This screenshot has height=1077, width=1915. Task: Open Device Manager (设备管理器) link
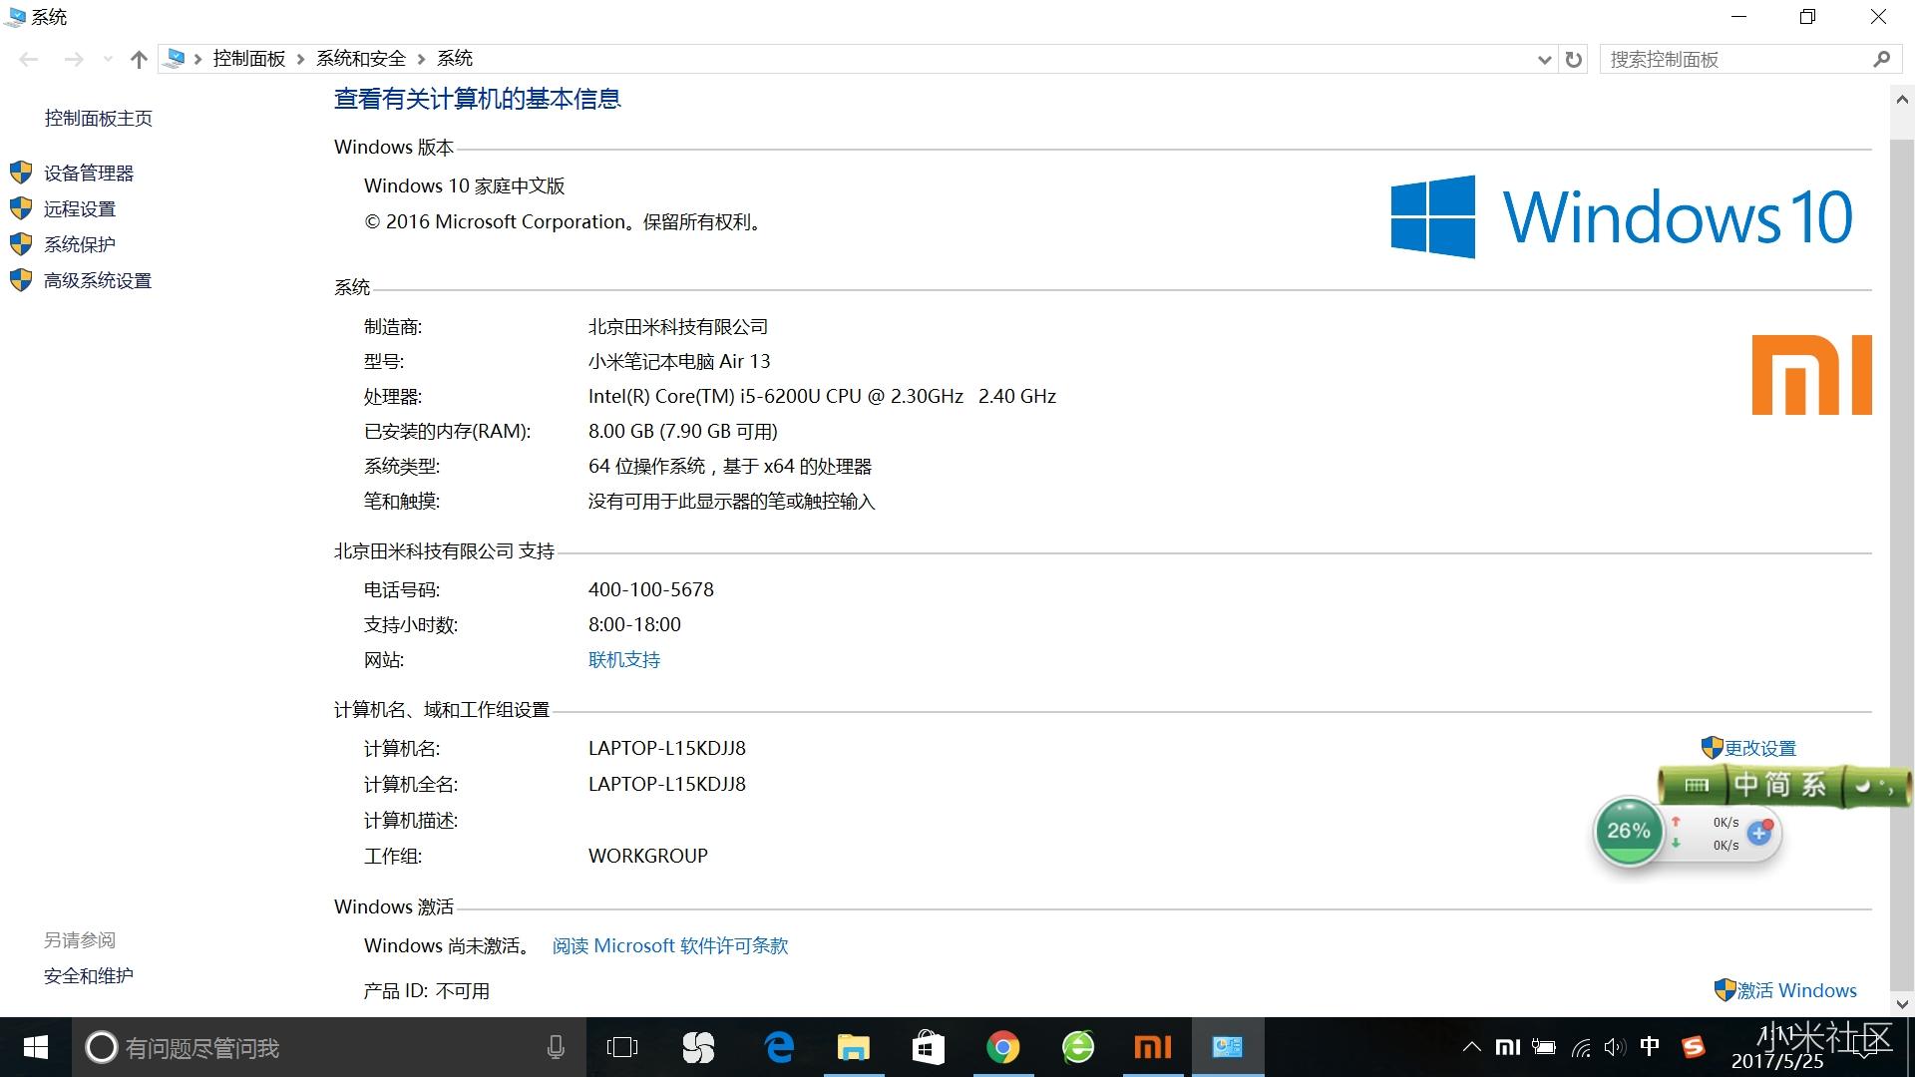(89, 173)
